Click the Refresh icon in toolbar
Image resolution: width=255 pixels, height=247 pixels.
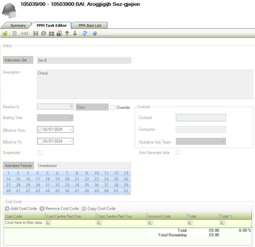[x=85, y=33]
